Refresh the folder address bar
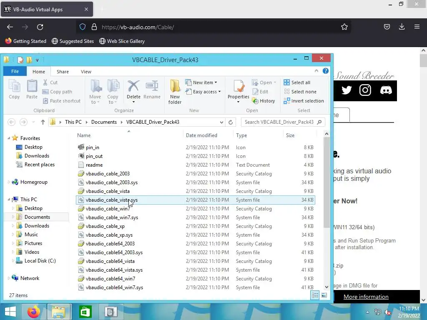Image resolution: width=427 pixels, height=320 pixels. (x=231, y=122)
